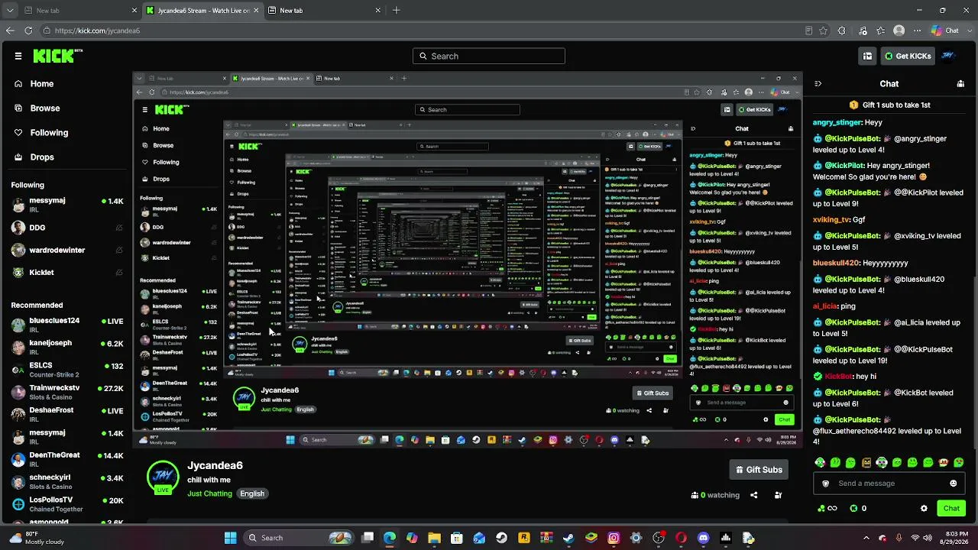Click the English language tag
The image size is (978, 550).
tap(252, 493)
